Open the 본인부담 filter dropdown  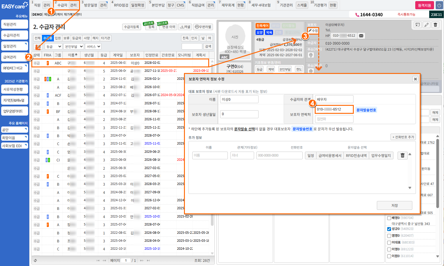(x=74, y=47)
